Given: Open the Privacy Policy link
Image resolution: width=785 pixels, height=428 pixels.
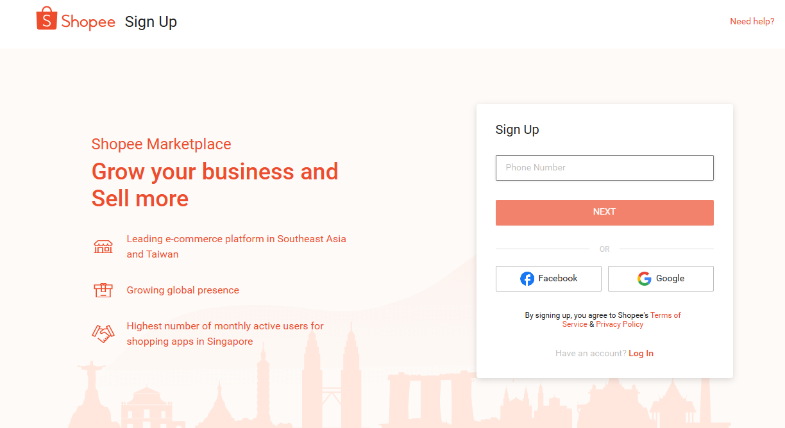Looking at the screenshot, I should [620, 324].
